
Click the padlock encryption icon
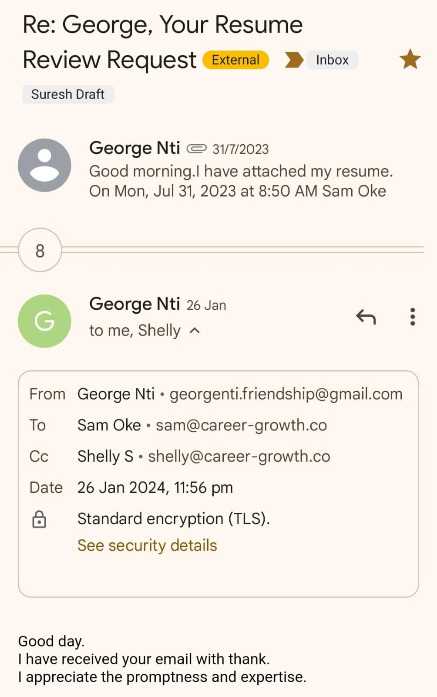coord(39,519)
